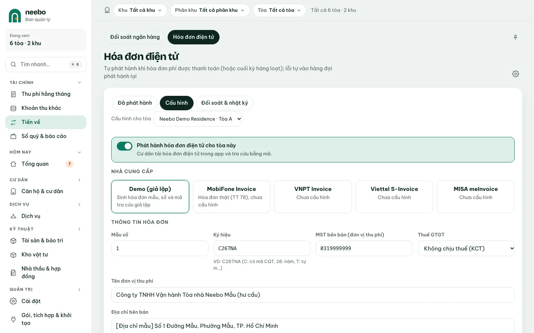Viewport: 534px width, 333px height.
Task: Collapse the TÀI CHÍNH section
Action: click(x=79, y=83)
